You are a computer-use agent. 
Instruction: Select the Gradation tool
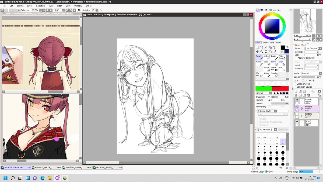coord(274,69)
